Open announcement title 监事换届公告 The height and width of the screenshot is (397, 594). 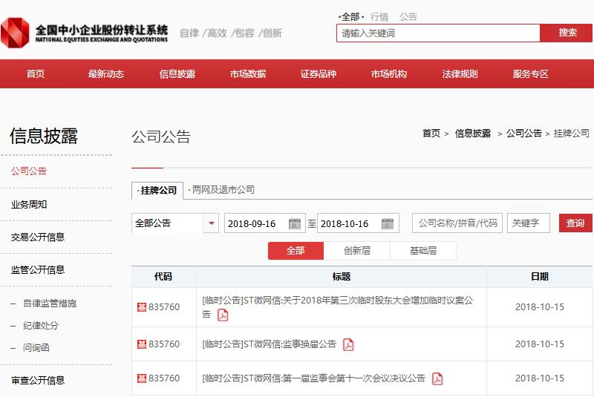pyautogui.click(x=270, y=344)
